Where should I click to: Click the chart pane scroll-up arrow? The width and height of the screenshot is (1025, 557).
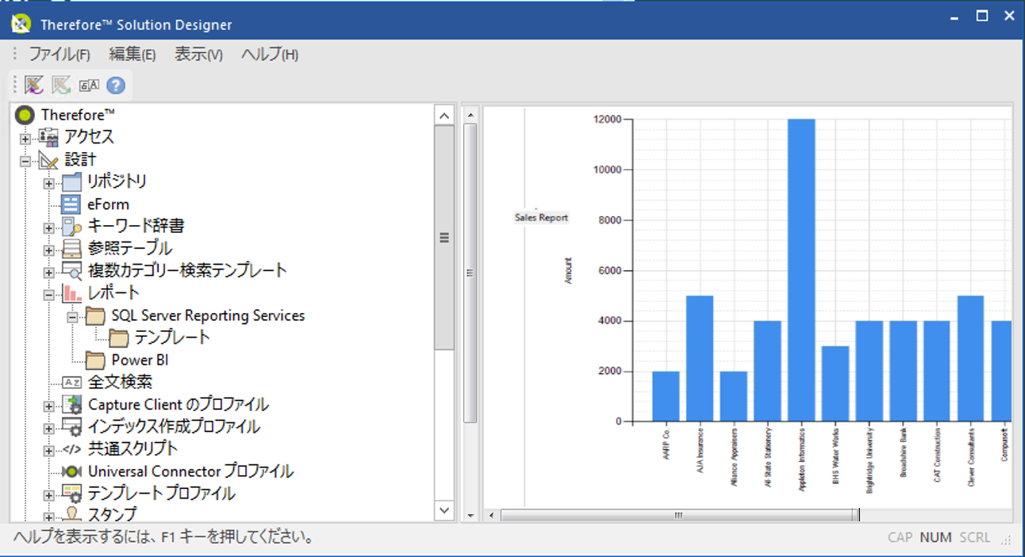click(x=470, y=116)
